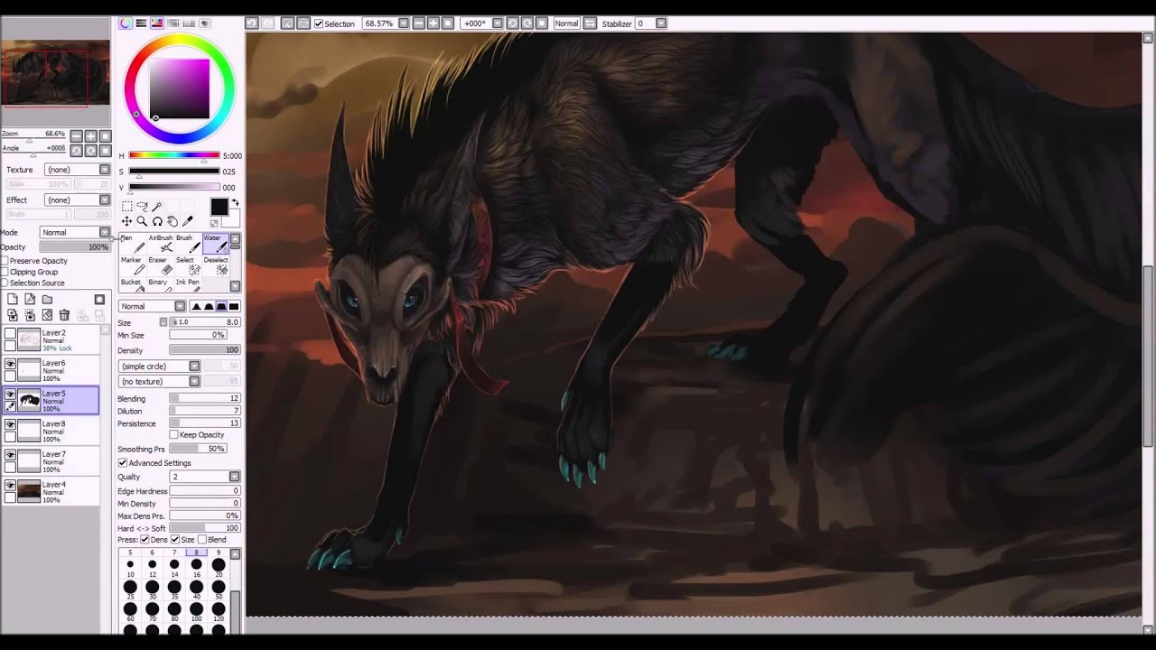Toggle the HSV slider panel icon
Viewport: 1156px width, 650px height.
point(156,23)
